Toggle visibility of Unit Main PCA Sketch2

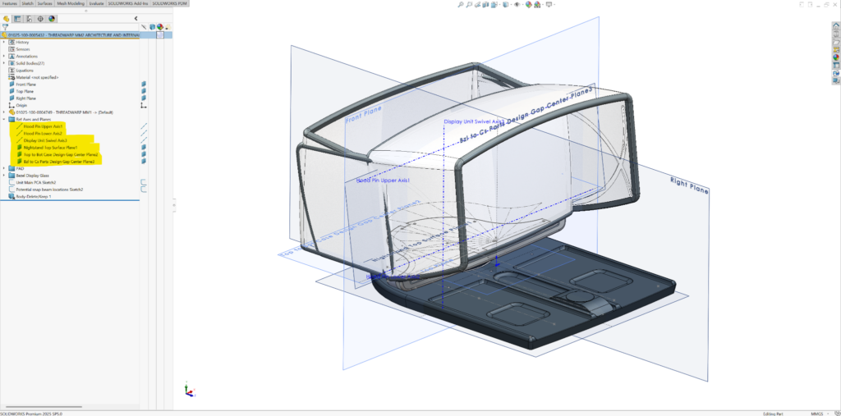144,182
